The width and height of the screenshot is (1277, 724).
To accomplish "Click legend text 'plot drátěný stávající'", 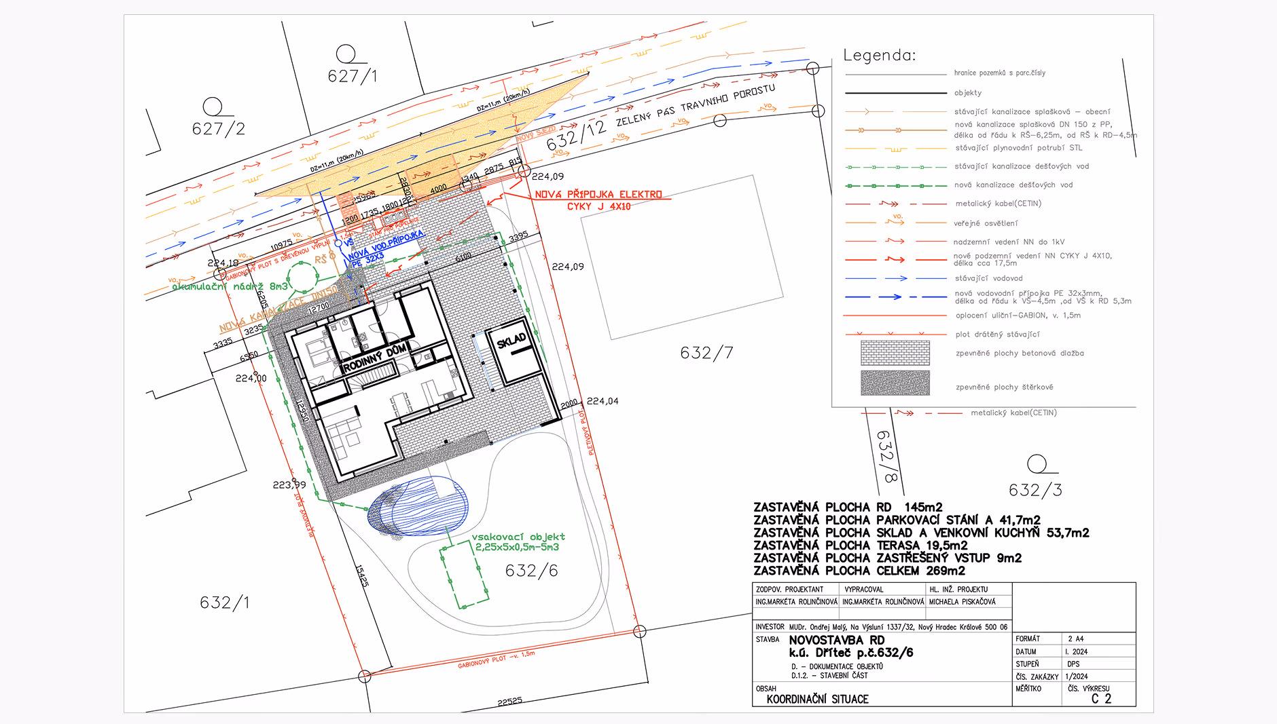I will [997, 335].
